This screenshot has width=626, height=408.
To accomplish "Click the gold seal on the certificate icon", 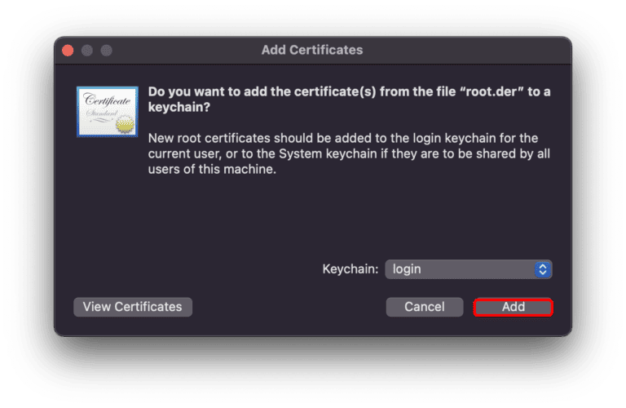I will (x=124, y=124).
